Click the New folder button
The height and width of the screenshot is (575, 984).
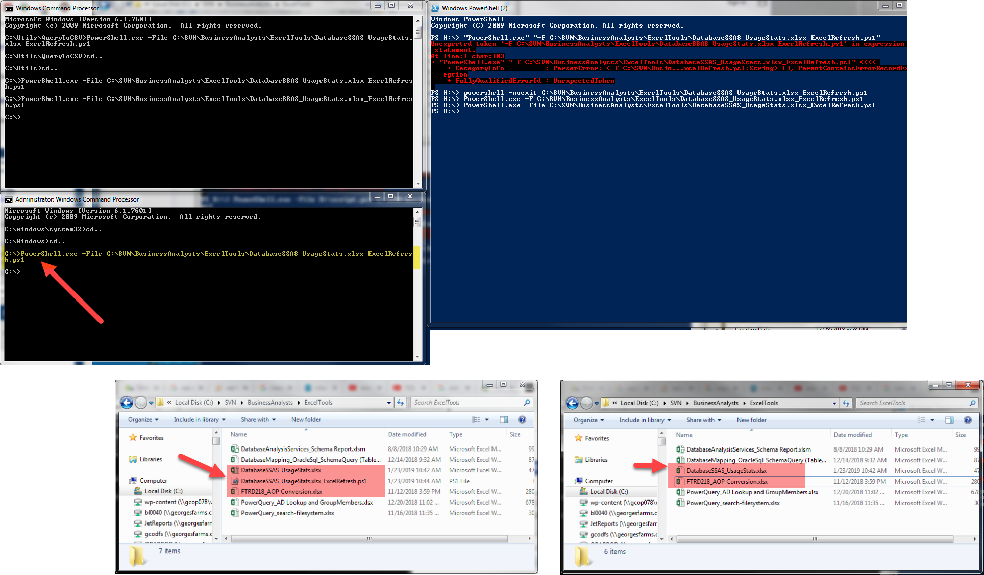pyautogui.click(x=306, y=419)
